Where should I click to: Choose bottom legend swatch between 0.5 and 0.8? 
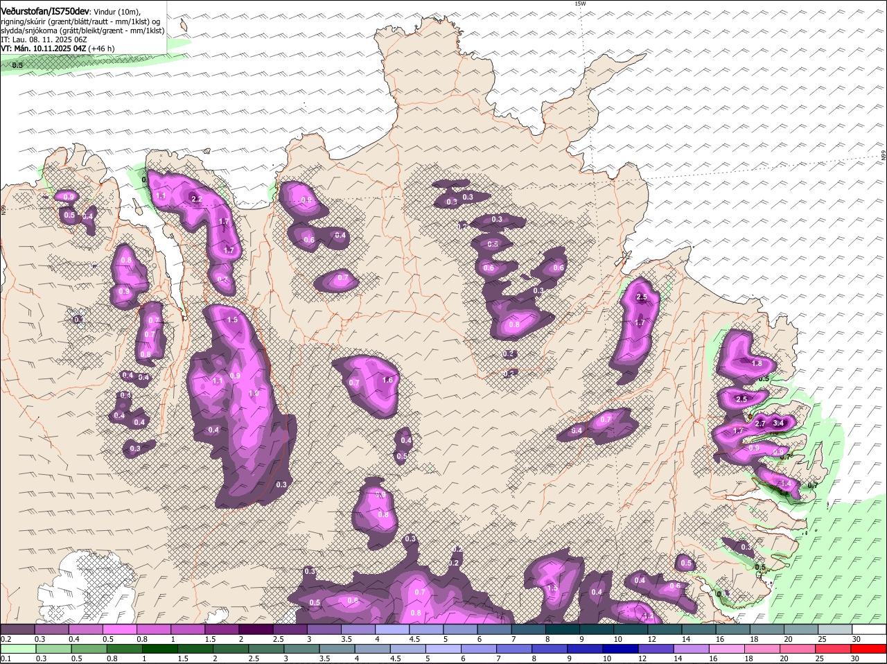[x=89, y=649]
